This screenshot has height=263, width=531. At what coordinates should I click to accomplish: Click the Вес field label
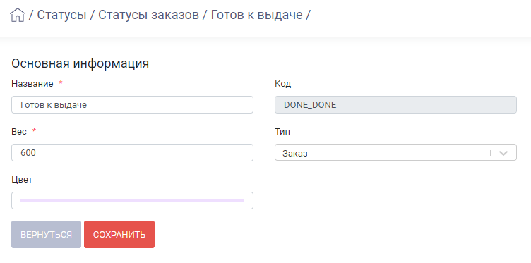(19, 132)
